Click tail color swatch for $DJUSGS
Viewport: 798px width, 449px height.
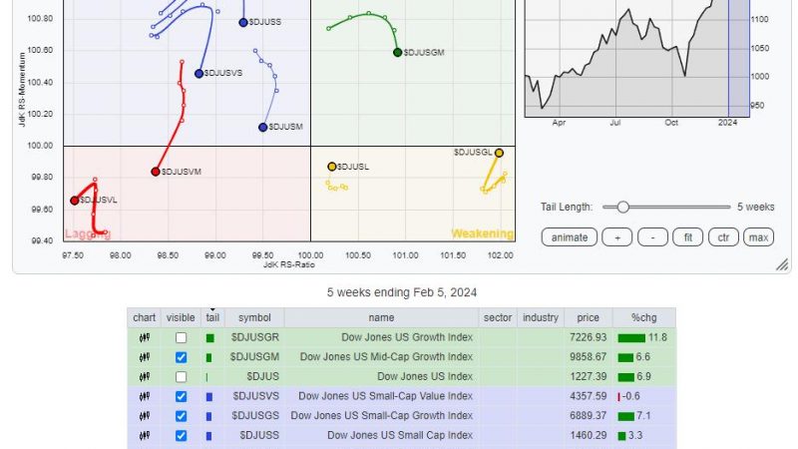click(x=208, y=416)
